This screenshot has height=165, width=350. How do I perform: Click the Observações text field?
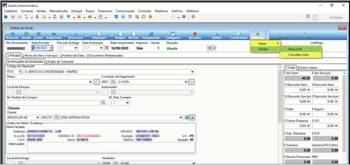pos(111,147)
